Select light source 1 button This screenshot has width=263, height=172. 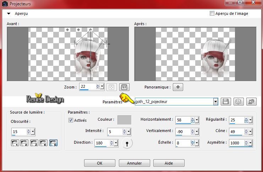15,143
